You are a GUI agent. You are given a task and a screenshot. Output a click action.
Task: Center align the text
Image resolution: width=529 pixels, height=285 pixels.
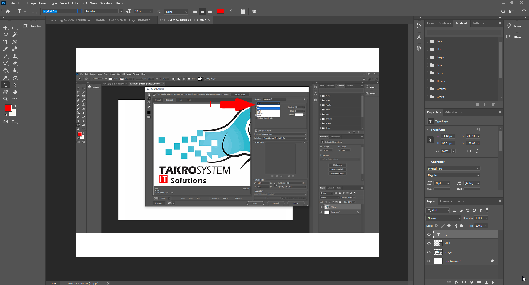(203, 12)
